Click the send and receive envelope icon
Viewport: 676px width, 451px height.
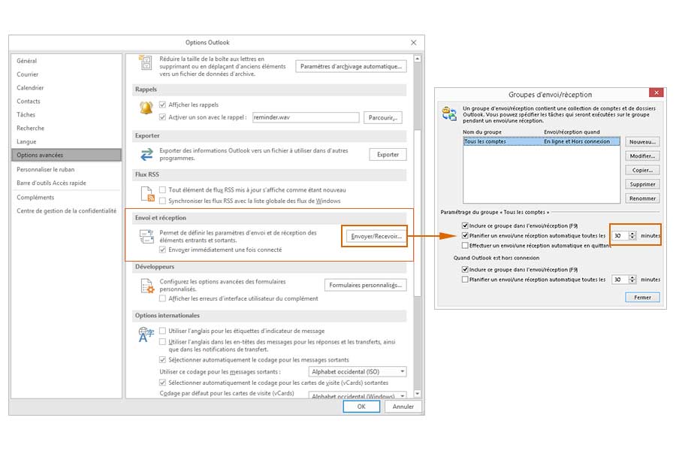146,236
